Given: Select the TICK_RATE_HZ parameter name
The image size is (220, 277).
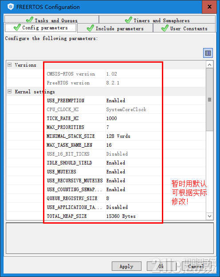Looking at the screenshot, I should coord(63,118).
